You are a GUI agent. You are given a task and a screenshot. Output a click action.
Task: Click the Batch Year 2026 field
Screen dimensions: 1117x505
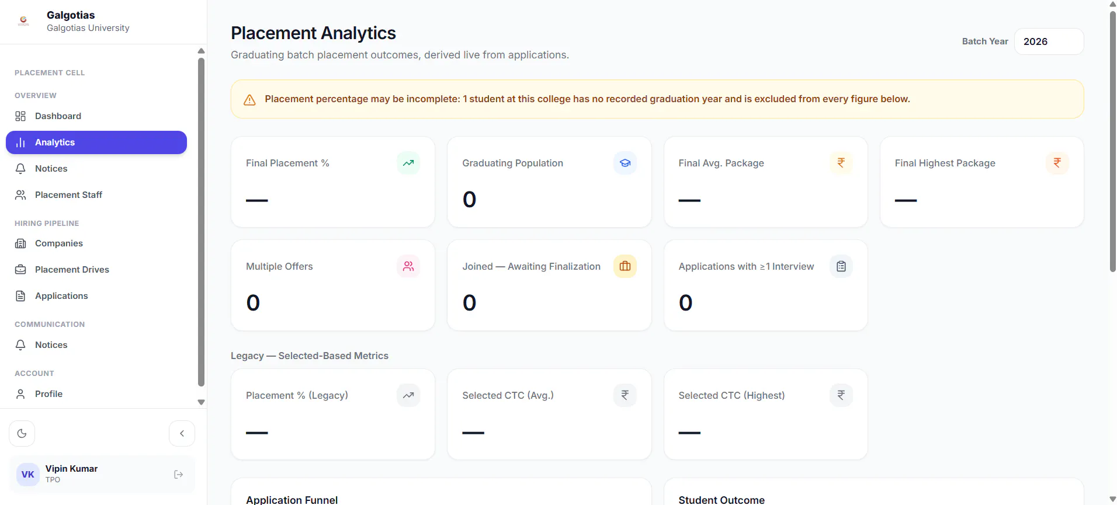1049,41
